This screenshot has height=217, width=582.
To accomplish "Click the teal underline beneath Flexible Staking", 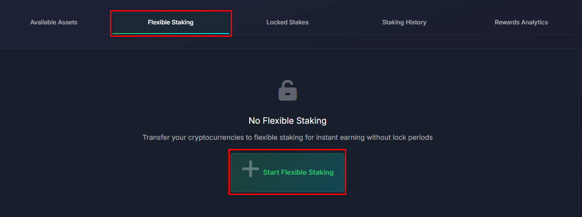I will (x=170, y=34).
